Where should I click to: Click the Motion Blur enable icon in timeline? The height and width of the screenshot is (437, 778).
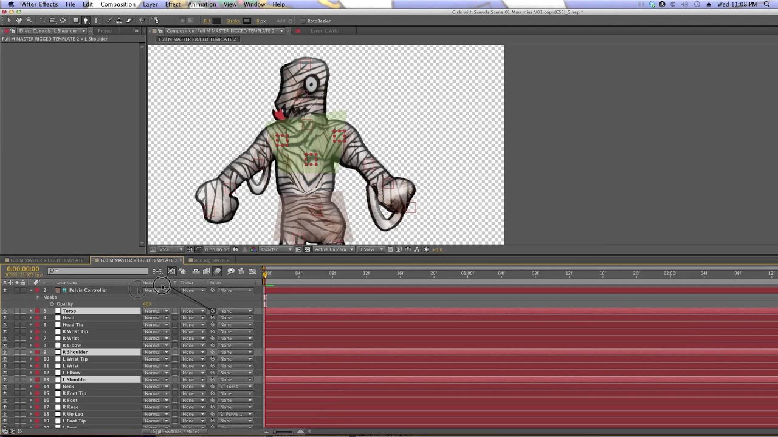tap(218, 271)
